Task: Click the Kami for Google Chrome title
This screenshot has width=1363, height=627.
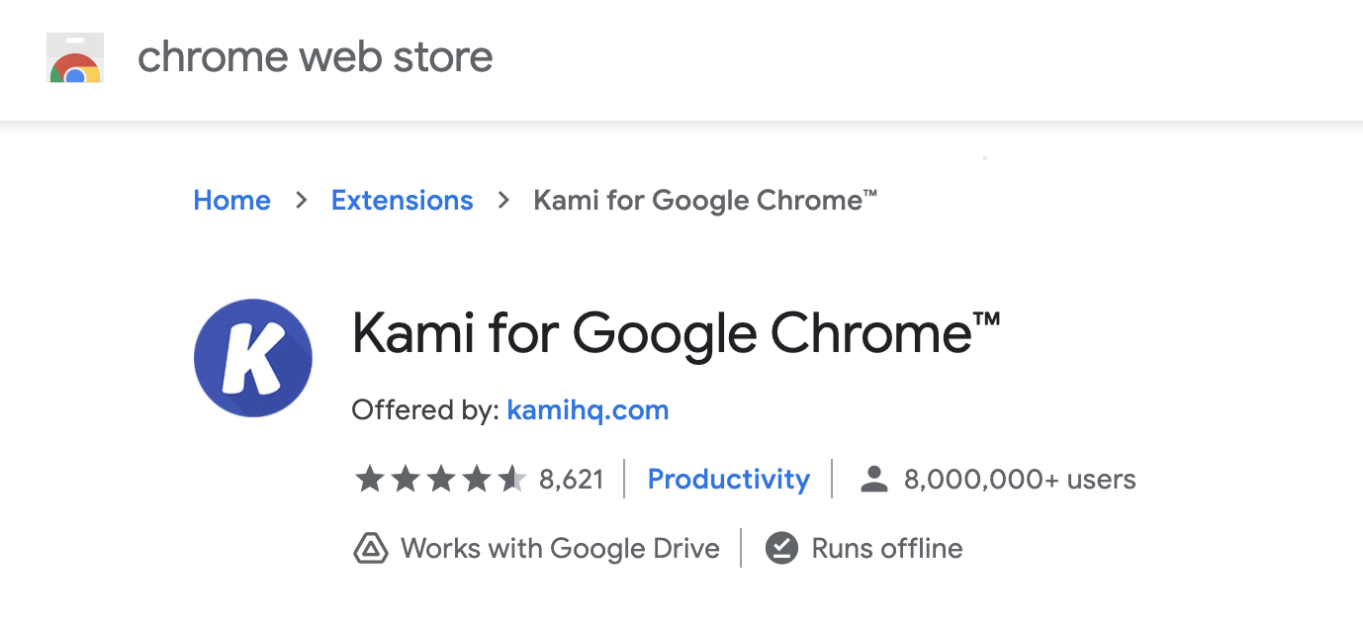Action: click(676, 333)
